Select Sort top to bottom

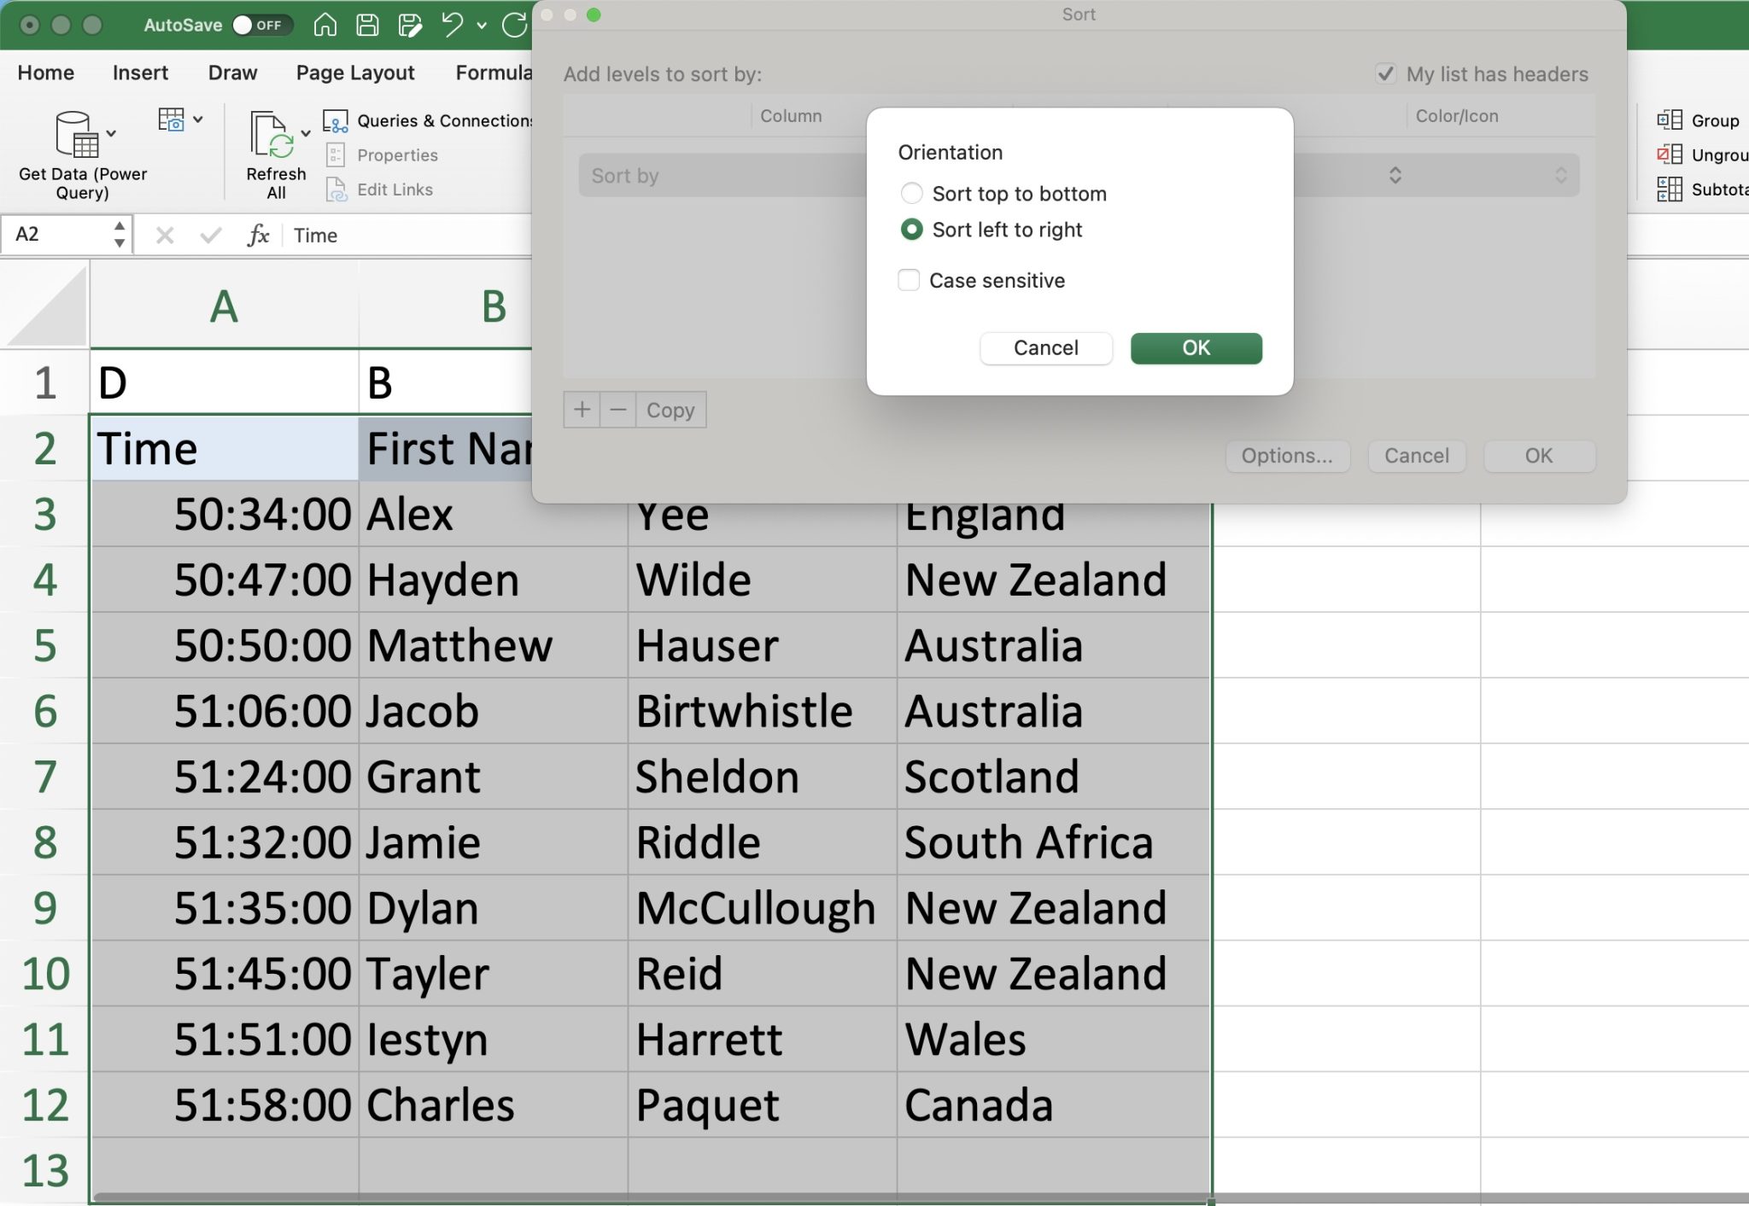[x=912, y=193]
